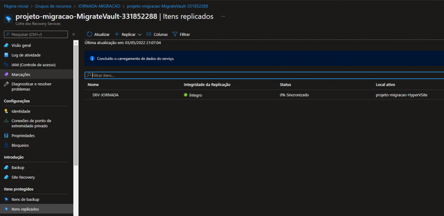Select the Marcações tags icon

pyautogui.click(x=6, y=74)
